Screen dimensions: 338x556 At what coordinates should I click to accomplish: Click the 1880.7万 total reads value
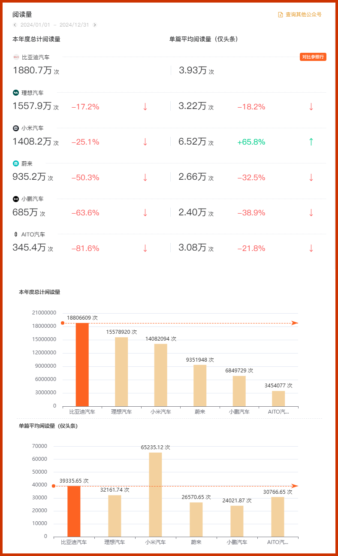[33, 70]
